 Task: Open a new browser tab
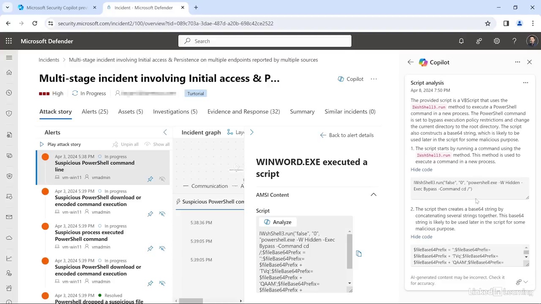click(196, 8)
